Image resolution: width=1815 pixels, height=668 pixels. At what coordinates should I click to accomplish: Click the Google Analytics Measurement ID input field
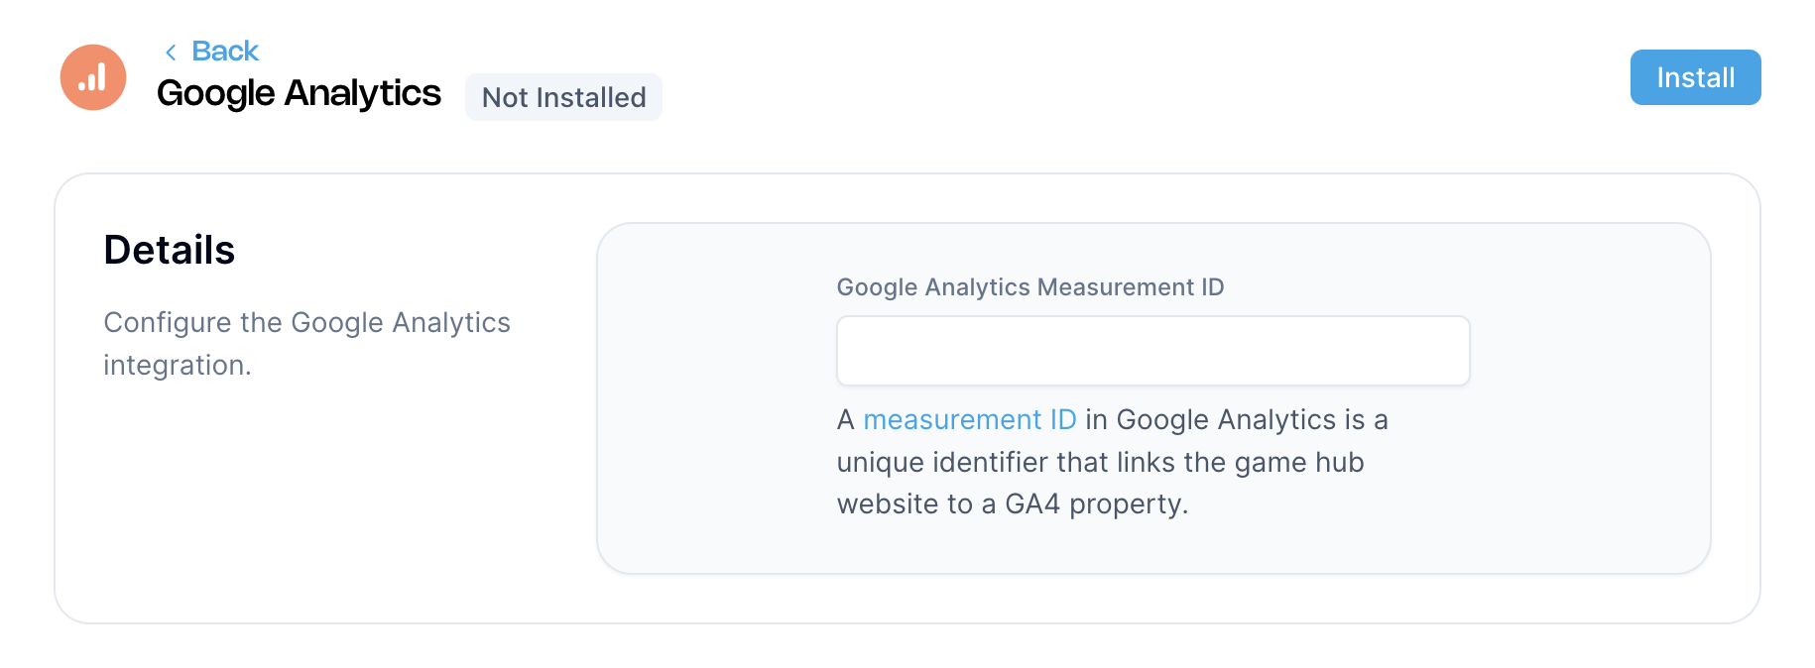point(1152,350)
